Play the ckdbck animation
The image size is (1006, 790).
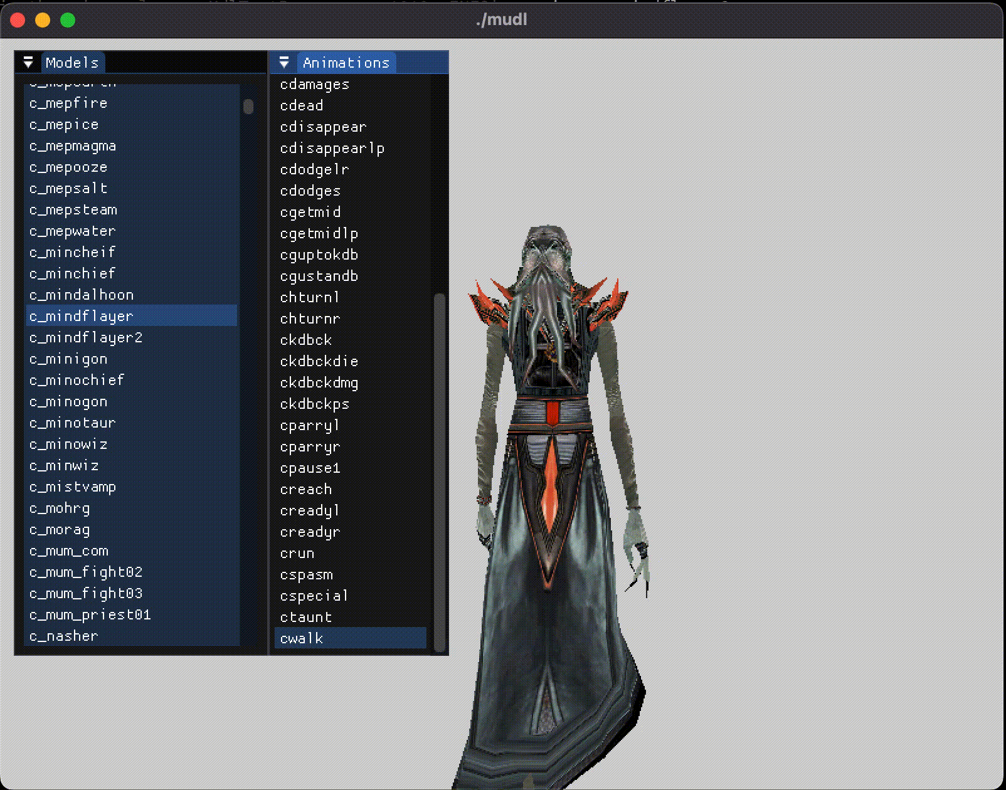click(351, 340)
